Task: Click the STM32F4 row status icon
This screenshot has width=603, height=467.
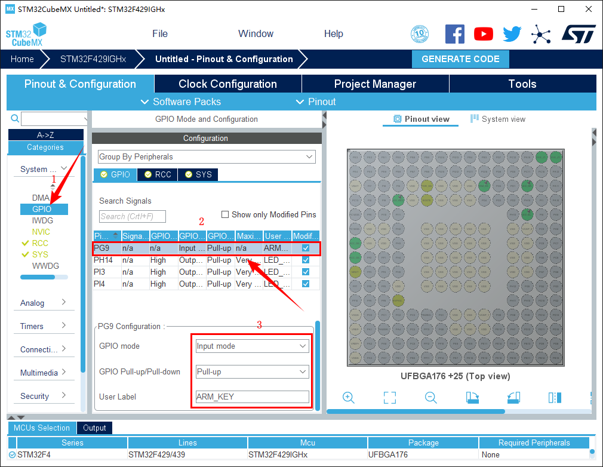Action: 12,454
